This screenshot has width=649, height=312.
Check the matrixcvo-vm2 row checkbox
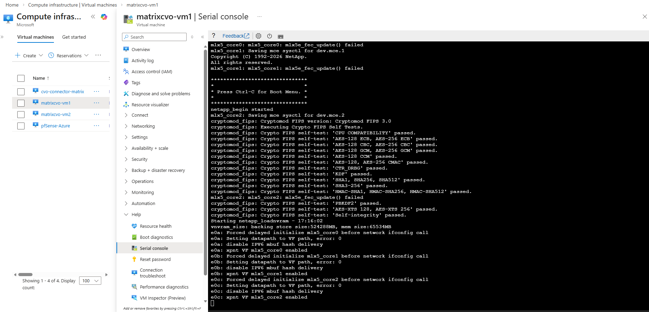[21, 115]
